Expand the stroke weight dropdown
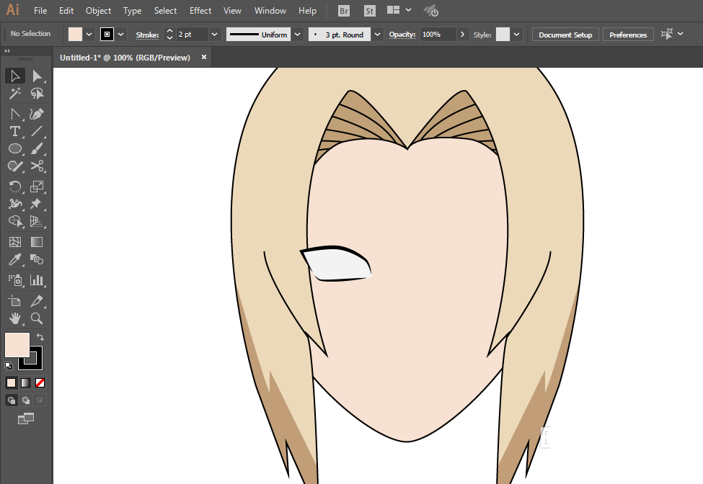 coord(215,35)
